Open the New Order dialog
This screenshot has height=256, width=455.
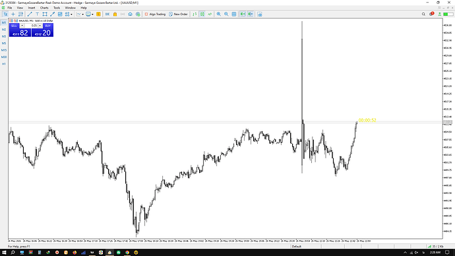coord(178,14)
